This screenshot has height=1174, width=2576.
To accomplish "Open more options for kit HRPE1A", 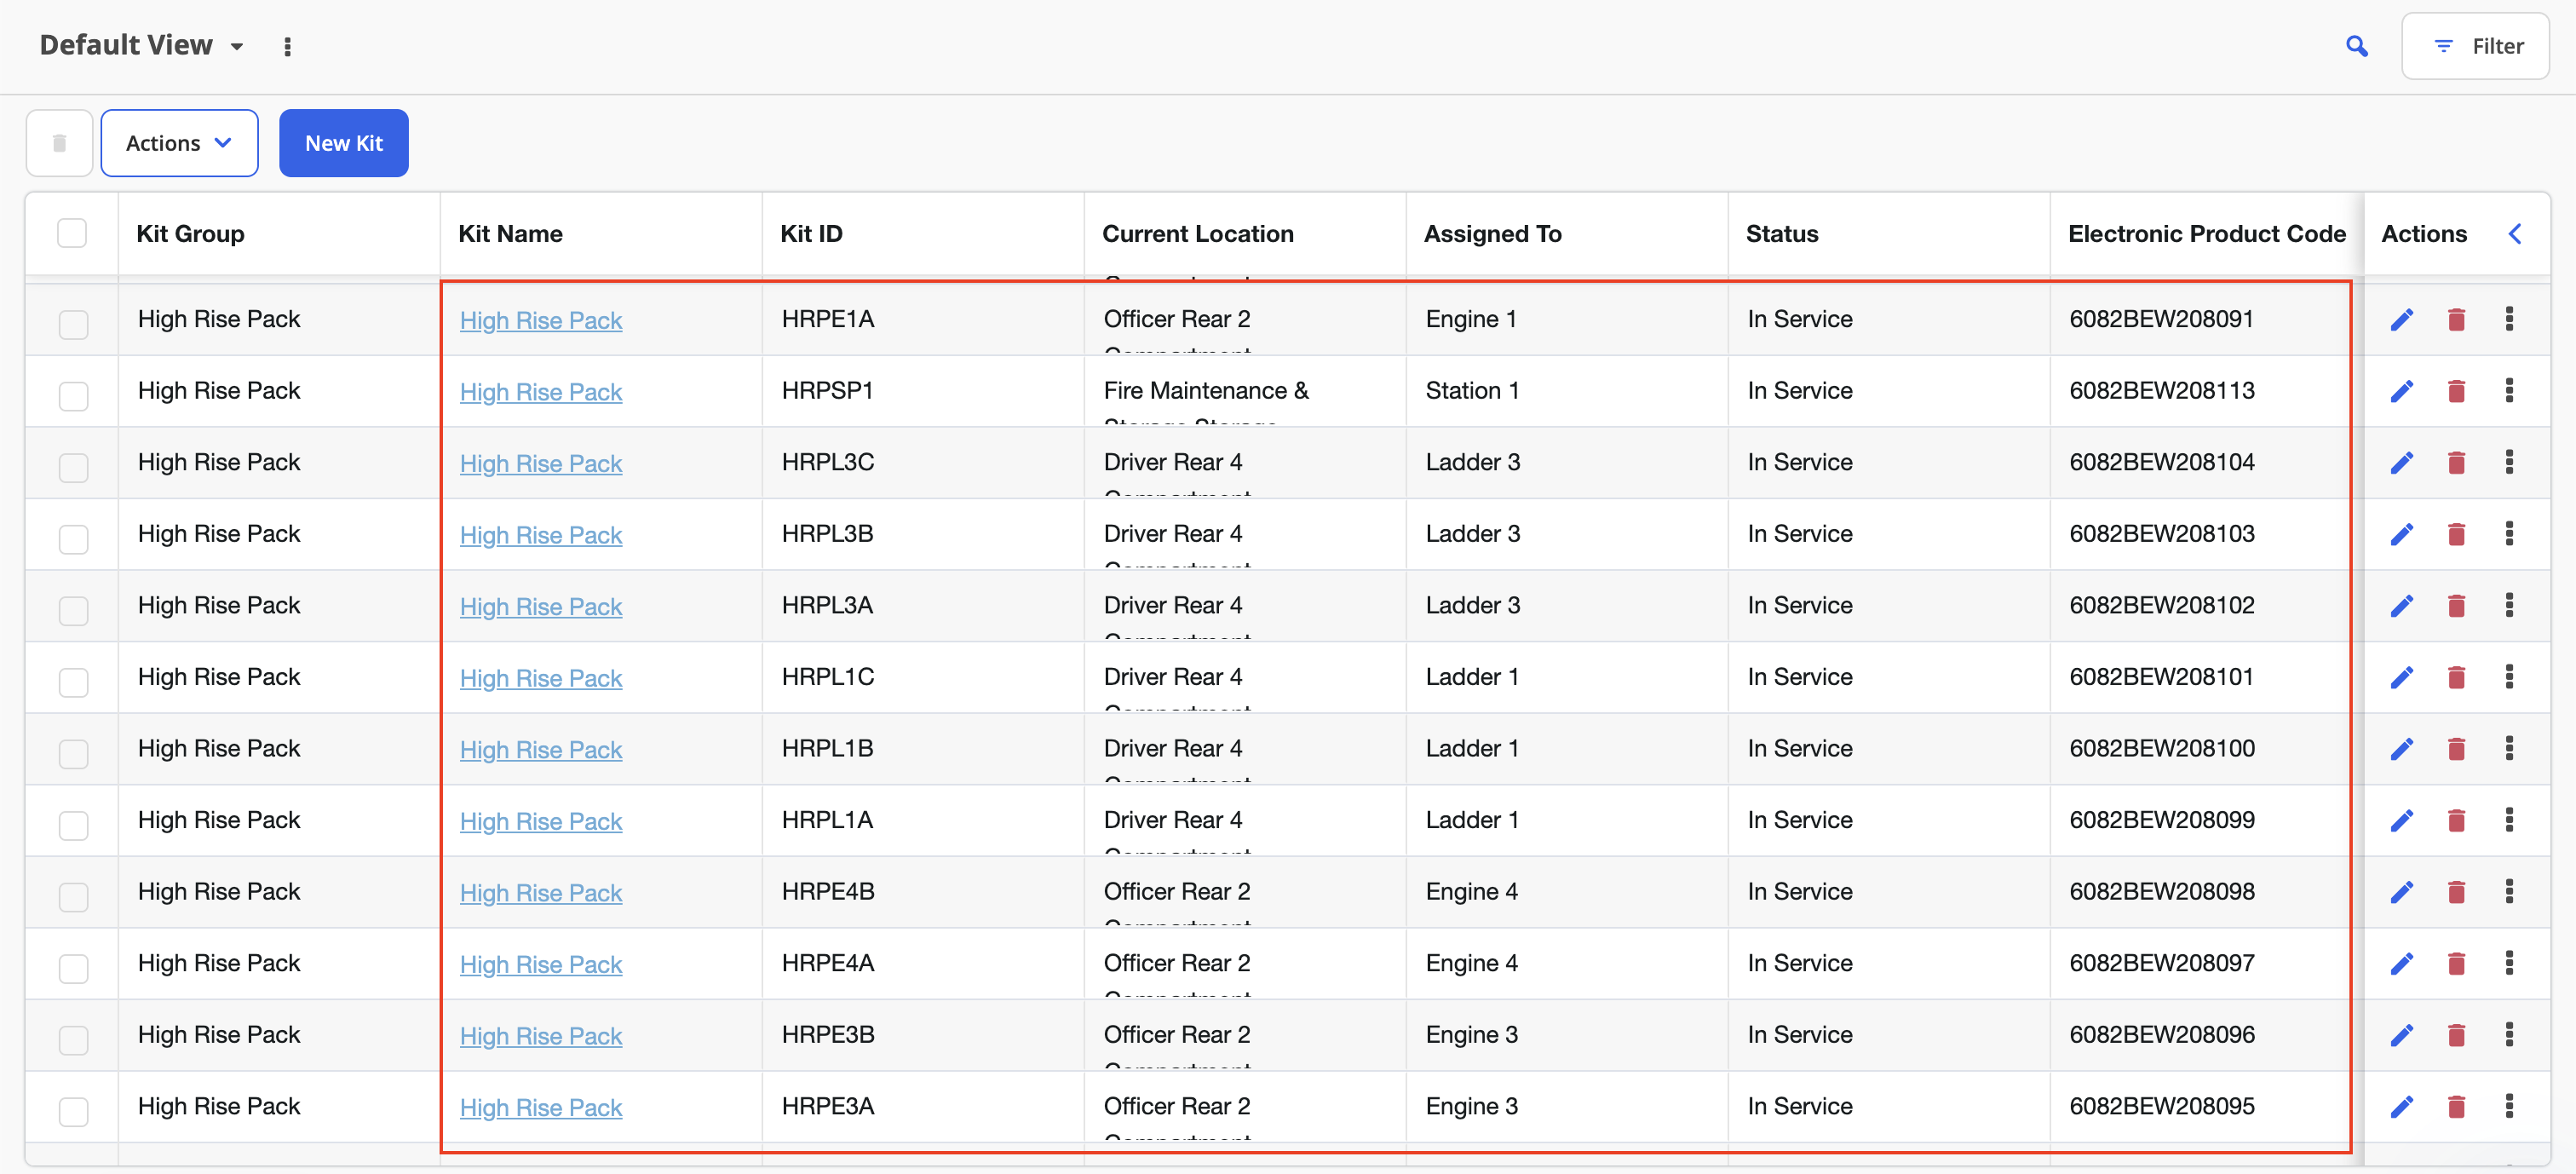I will pyautogui.click(x=2509, y=319).
